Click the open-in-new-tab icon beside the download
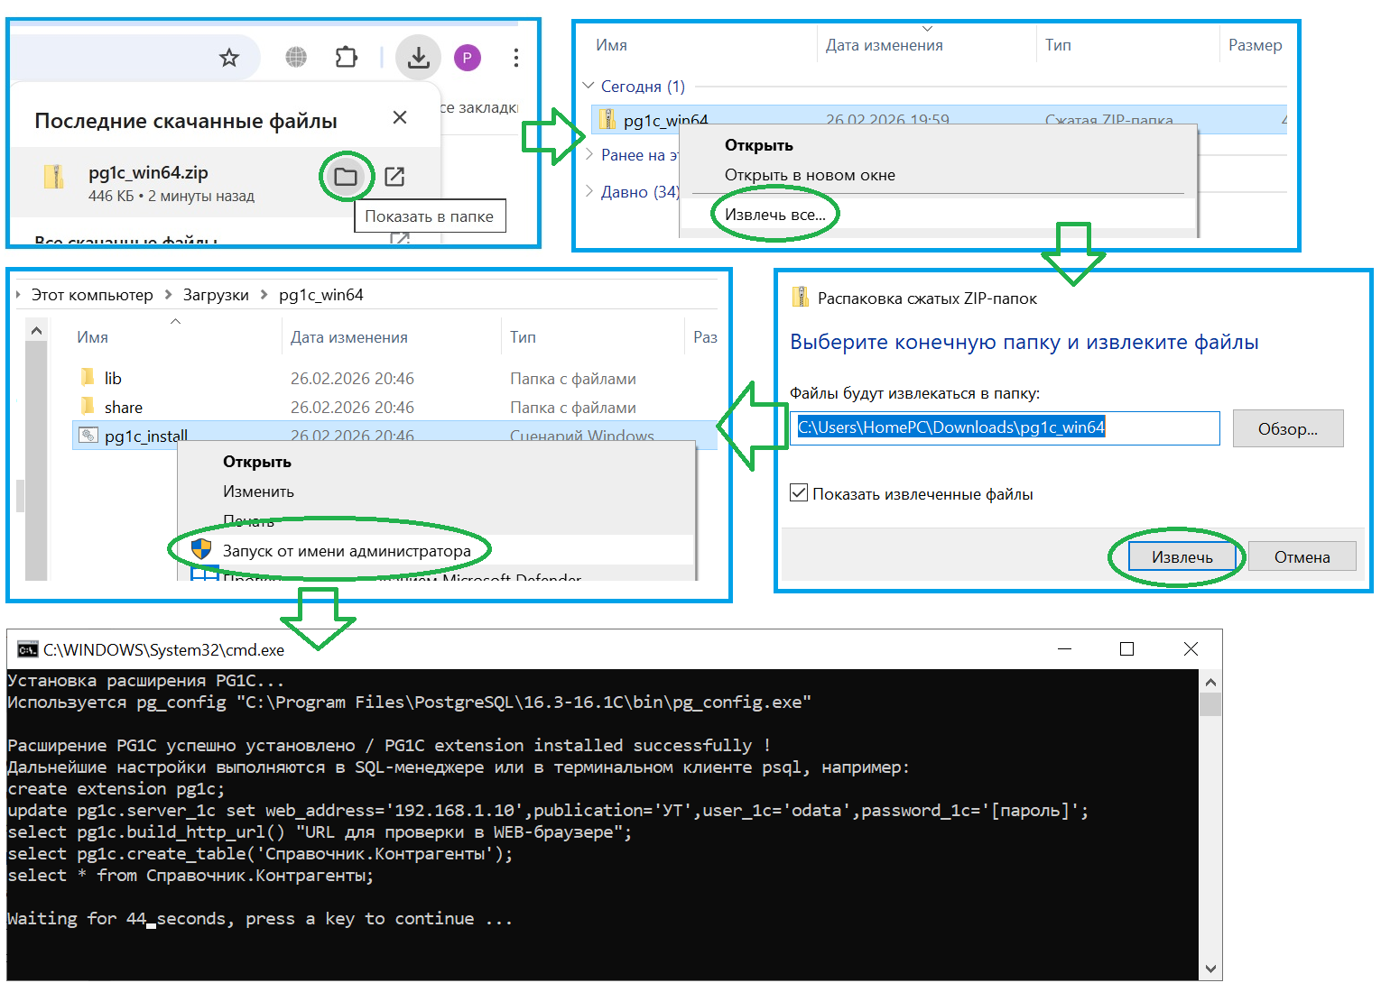The width and height of the screenshot is (1381, 992). tap(394, 176)
